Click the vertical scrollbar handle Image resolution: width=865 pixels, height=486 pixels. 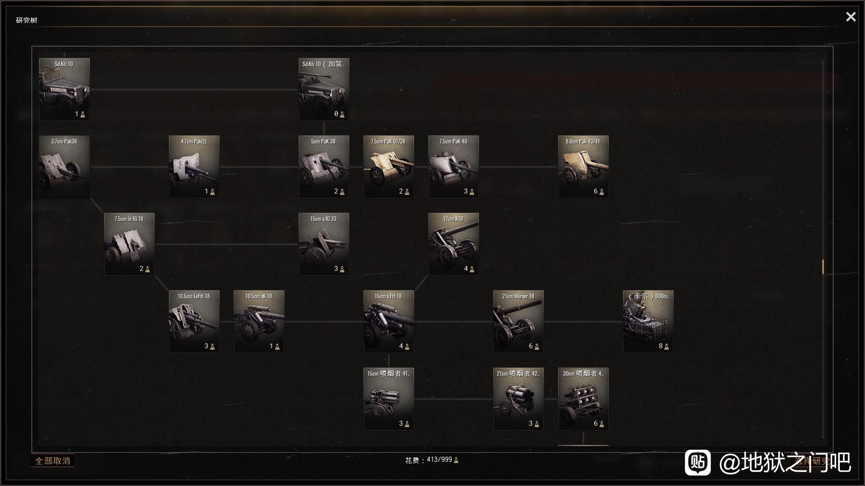pos(823,267)
